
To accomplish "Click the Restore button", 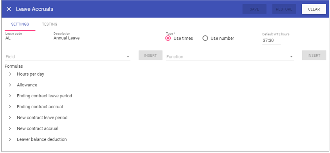I will 284,9.
